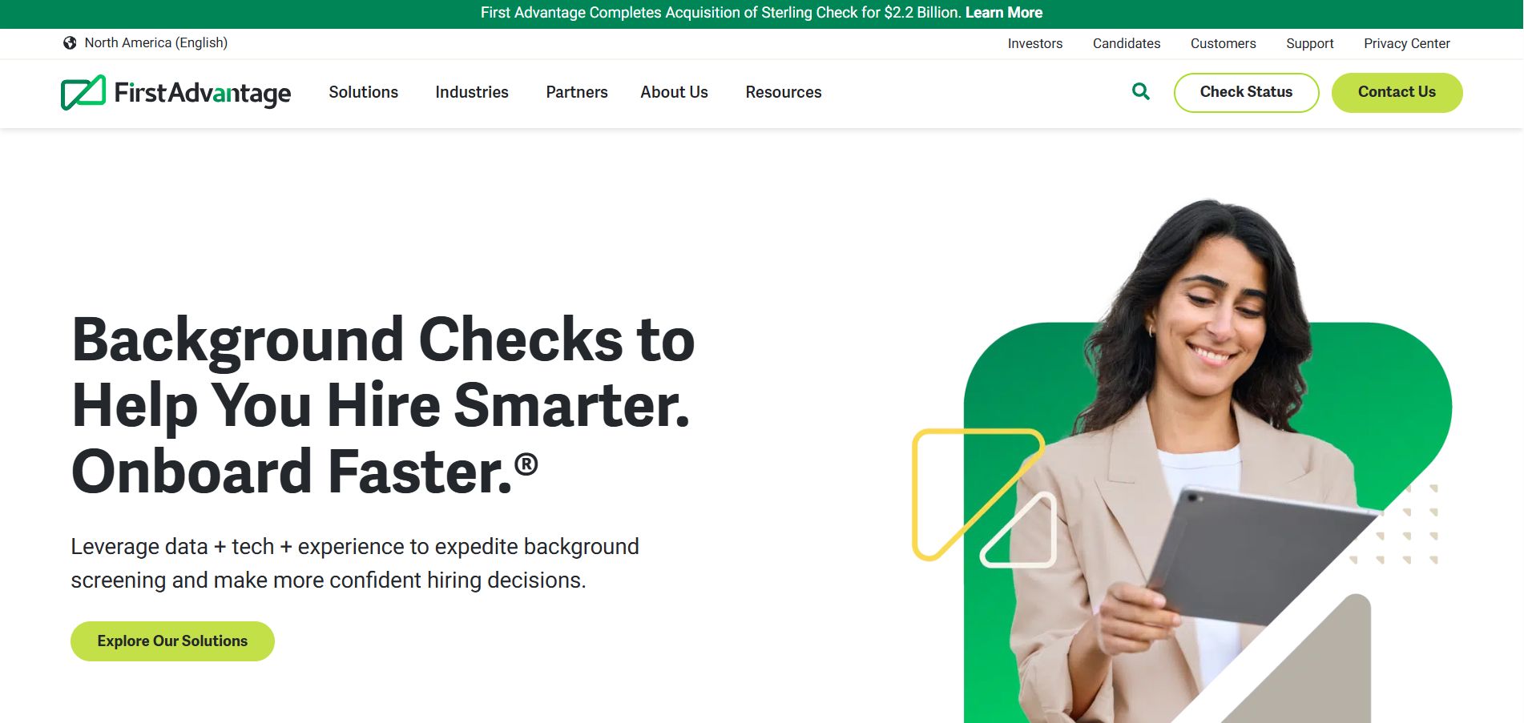Click the hero image of woman with tablet
The height and width of the screenshot is (723, 1524).
pos(1183,460)
